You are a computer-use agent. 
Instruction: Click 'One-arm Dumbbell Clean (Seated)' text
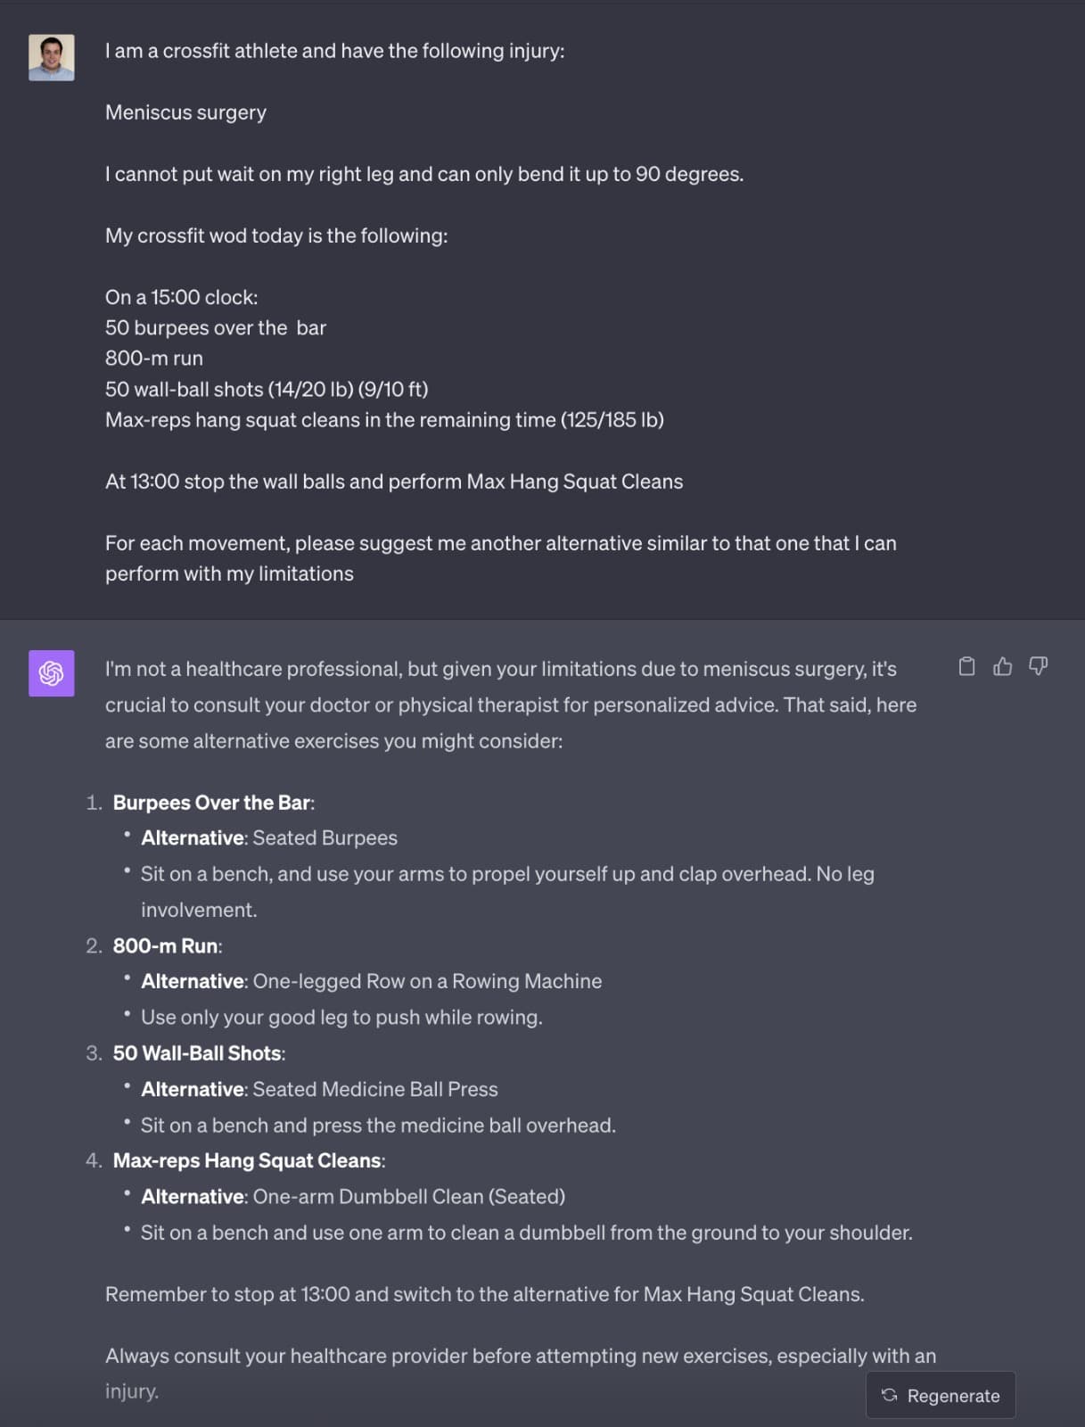pyautogui.click(x=408, y=1197)
